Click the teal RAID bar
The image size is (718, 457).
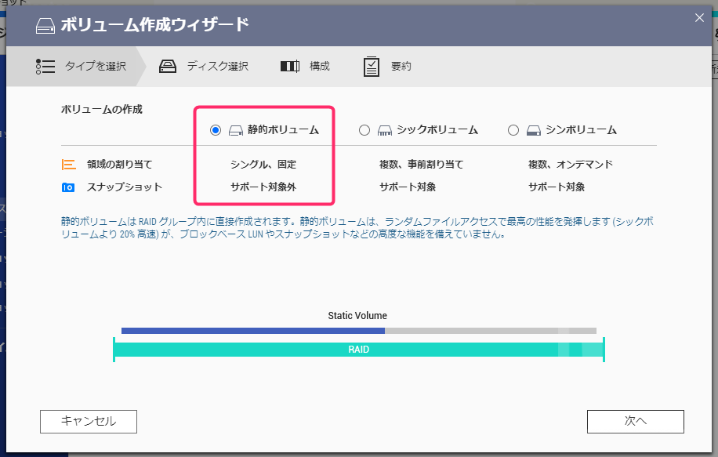[359, 350]
